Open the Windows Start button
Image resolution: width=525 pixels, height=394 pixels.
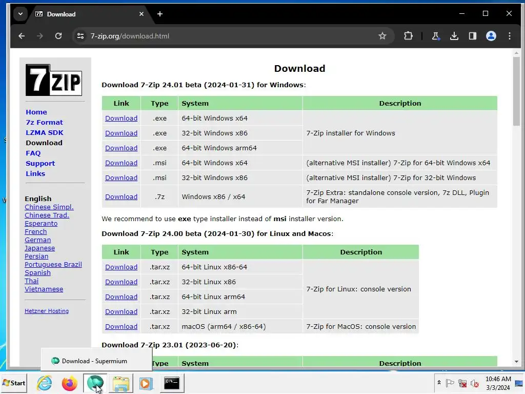coord(14,383)
